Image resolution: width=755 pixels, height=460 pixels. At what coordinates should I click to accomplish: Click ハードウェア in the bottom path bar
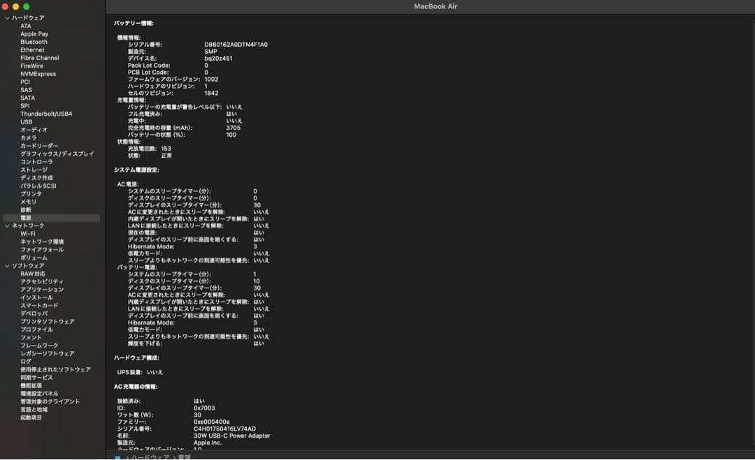(150, 457)
